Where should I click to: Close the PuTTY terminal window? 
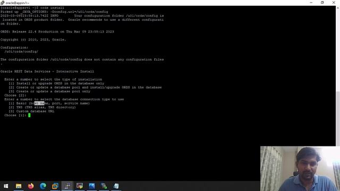[334, 3]
